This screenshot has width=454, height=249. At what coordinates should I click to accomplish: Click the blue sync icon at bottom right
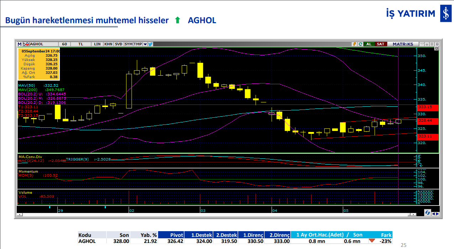coord(427,213)
